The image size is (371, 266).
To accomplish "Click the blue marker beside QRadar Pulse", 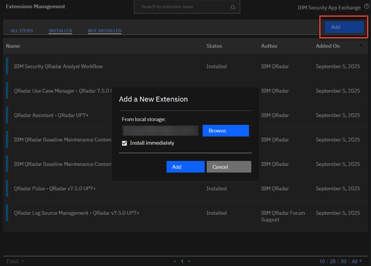I will (x=7, y=188).
